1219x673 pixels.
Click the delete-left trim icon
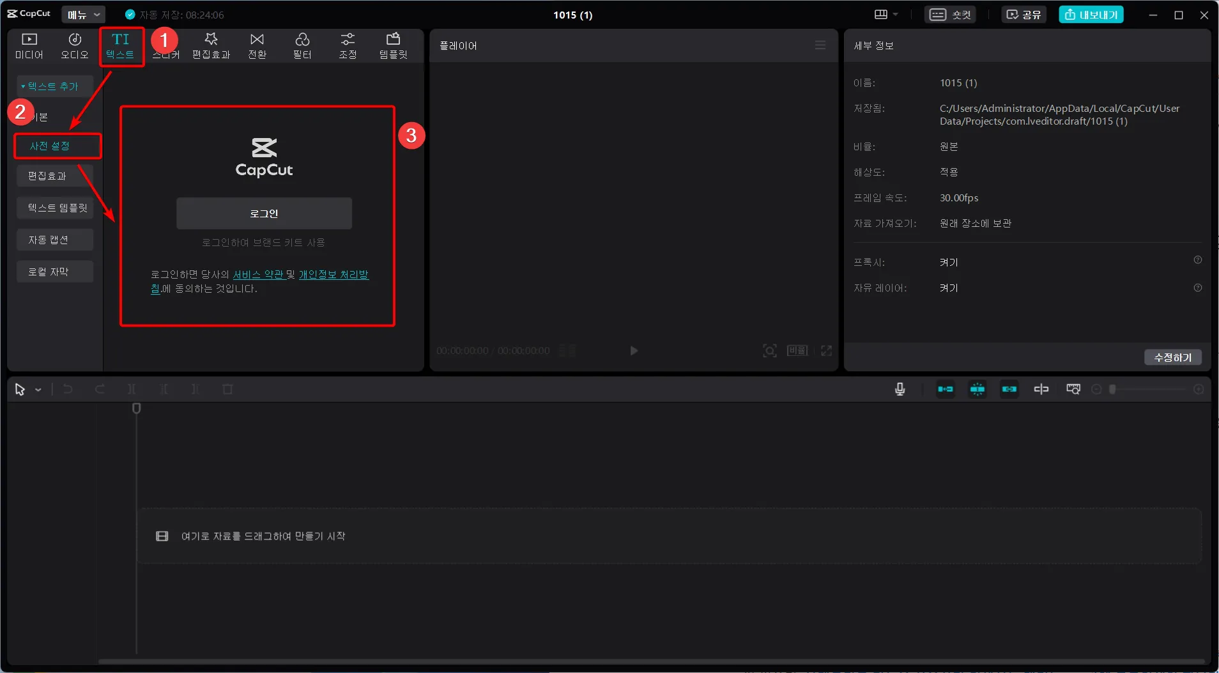point(164,389)
